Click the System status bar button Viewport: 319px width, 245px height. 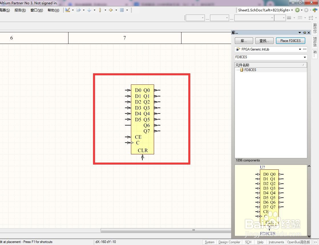coord(209,242)
